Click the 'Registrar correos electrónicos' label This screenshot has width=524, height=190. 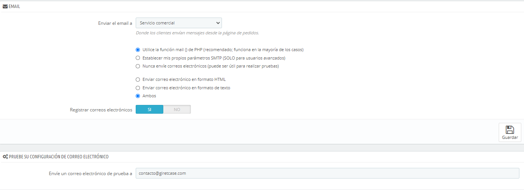101,110
